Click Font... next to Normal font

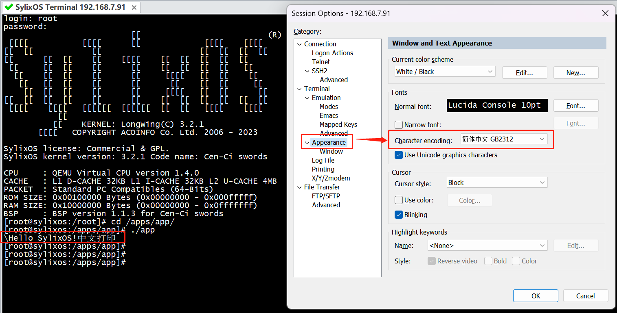tap(576, 106)
